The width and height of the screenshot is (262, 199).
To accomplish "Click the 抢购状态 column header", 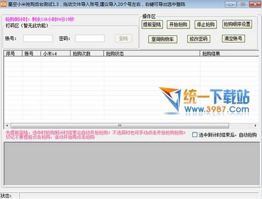I will [152, 53].
